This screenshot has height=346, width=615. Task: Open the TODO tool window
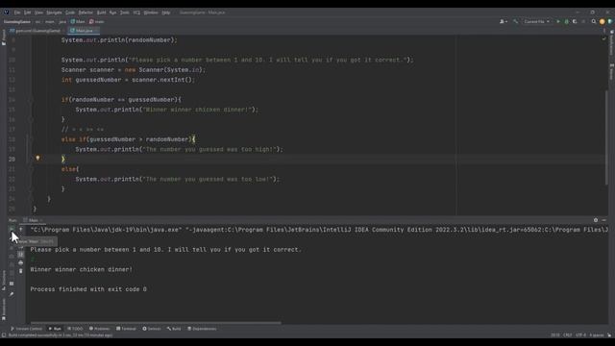(x=75, y=329)
